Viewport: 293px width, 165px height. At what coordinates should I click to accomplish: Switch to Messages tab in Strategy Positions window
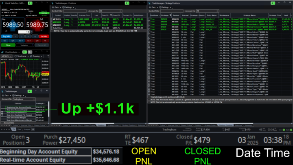click(249, 125)
